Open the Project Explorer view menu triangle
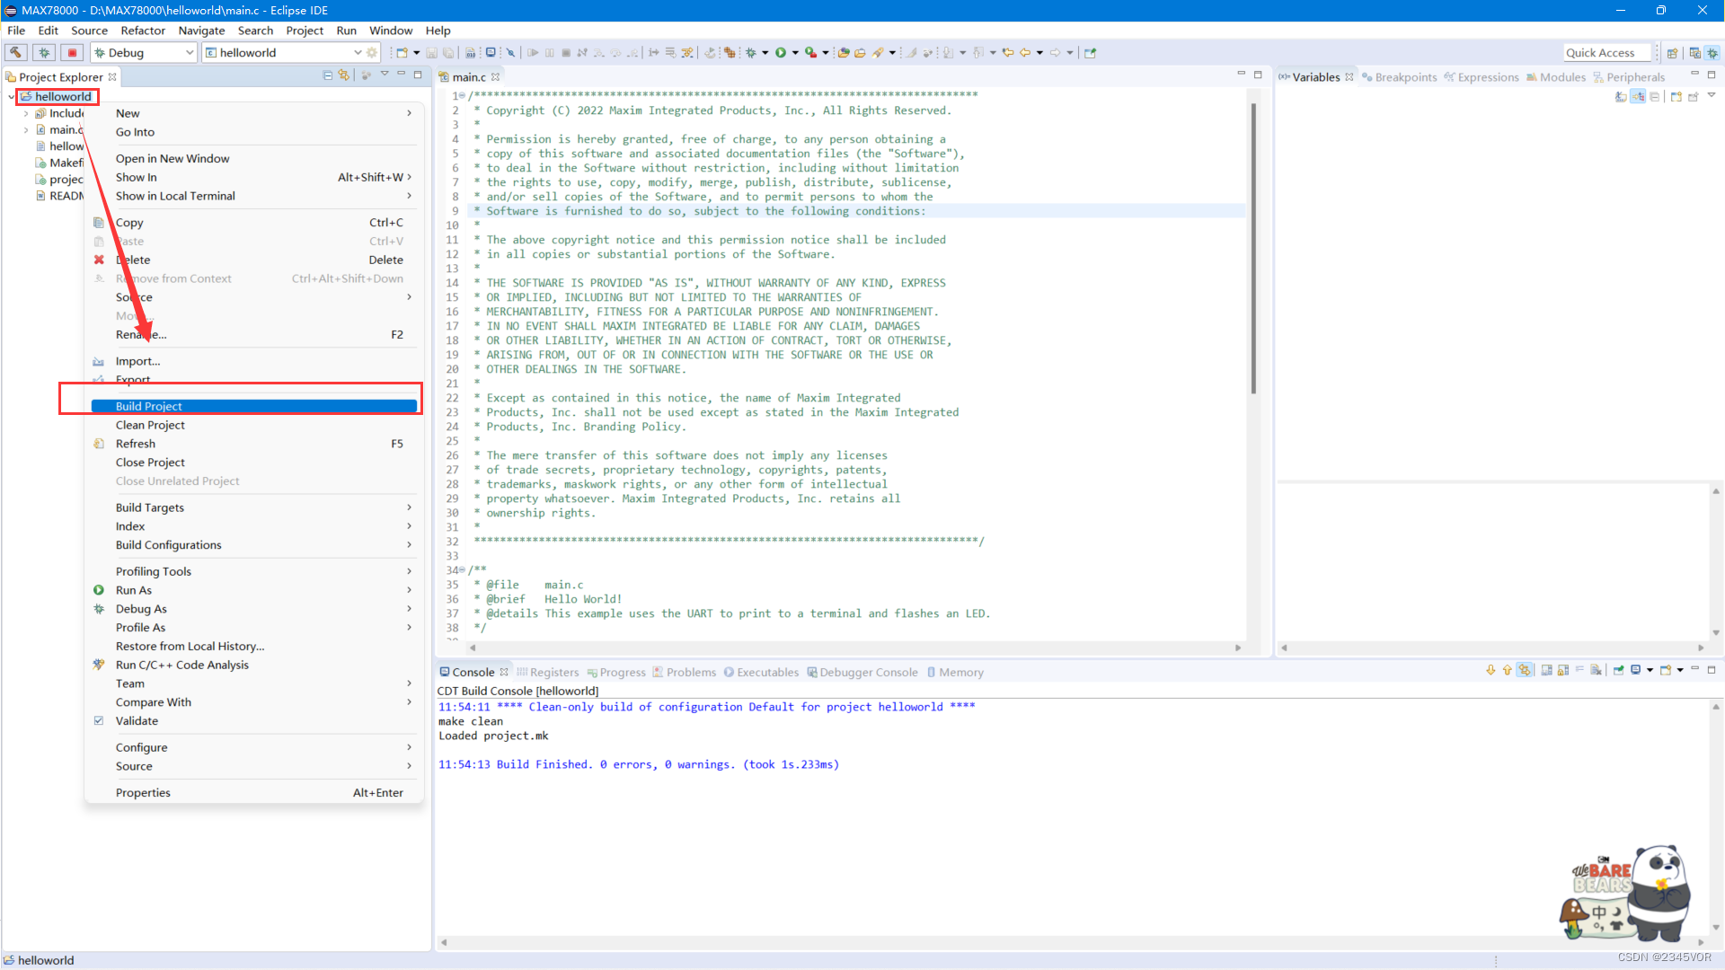1725x970 pixels. pyautogui.click(x=385, y=75)
